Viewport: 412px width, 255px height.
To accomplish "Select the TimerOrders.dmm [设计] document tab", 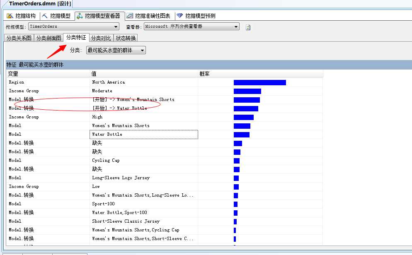I will [40, 4].
